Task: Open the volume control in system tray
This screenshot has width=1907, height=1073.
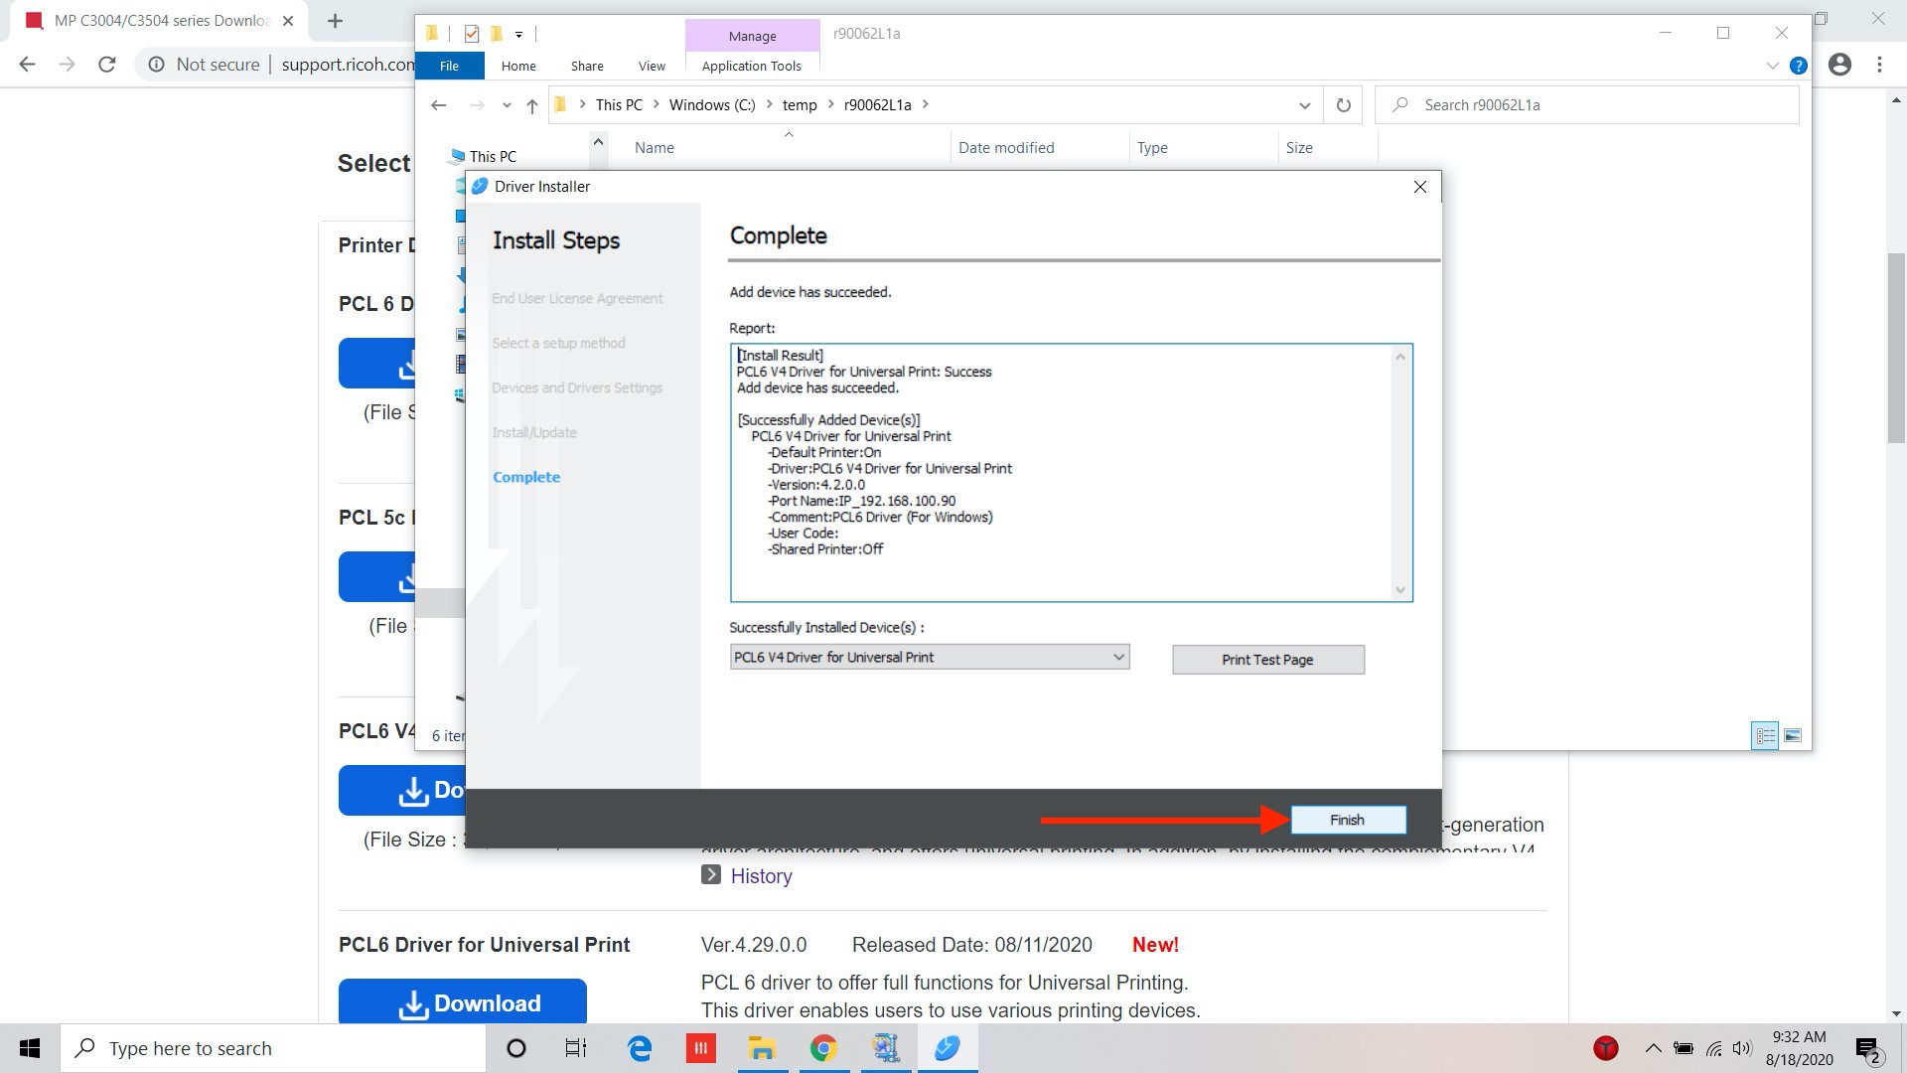Action: point(1743,1048)
